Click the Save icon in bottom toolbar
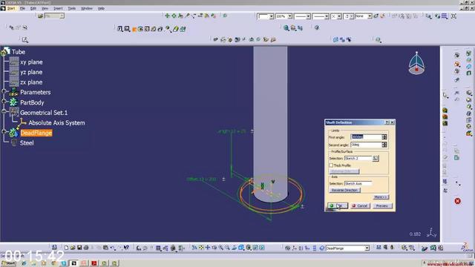This screenshot has height=267, width=475. pyautogui.click(x=79, y=248)
